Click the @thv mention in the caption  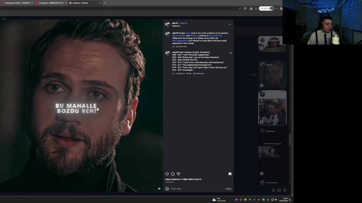pos(188,33)
